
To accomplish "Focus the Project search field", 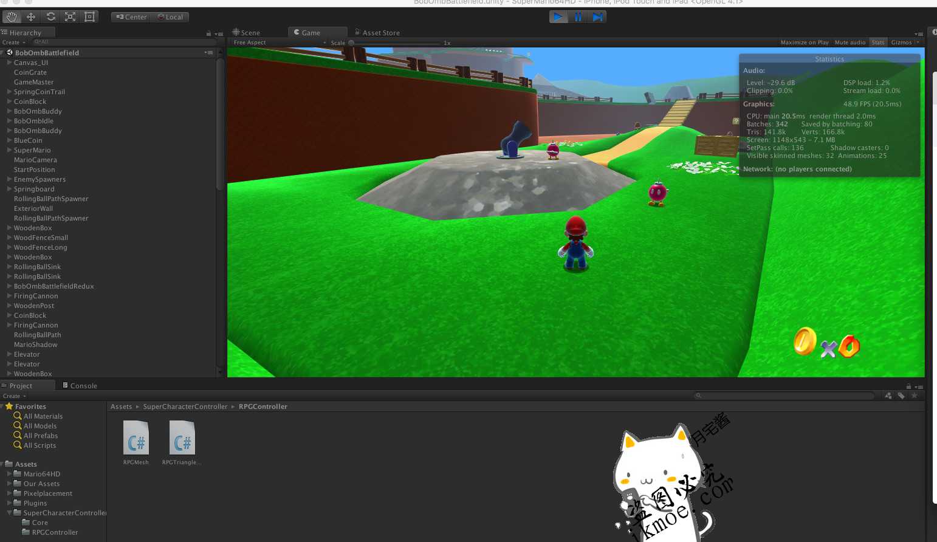I will [x=784, y=396].
